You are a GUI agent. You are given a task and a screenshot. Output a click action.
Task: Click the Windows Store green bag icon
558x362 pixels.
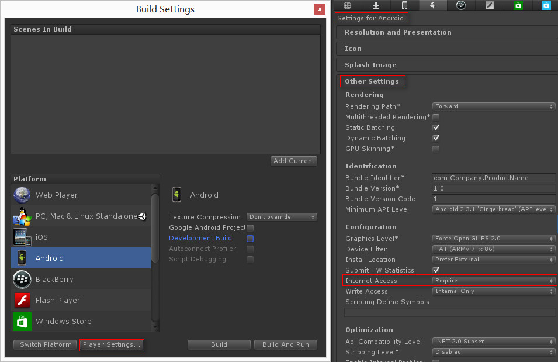tap(22, 322)
